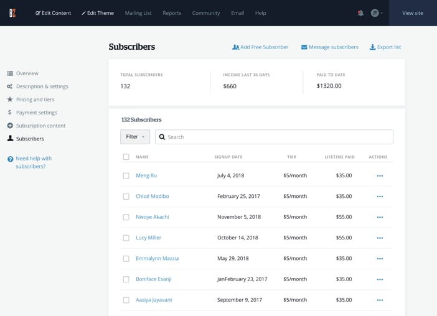Click the Overview list icon in sidebar
This screenshot has width=437, height=316.
(x=10, y=73)
